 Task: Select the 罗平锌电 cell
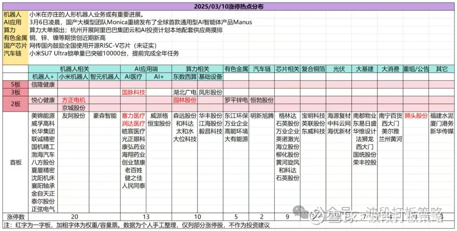point(236,101)
